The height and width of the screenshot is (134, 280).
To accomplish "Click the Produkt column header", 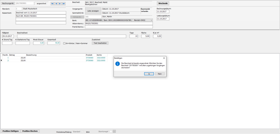I will point(91,55).
